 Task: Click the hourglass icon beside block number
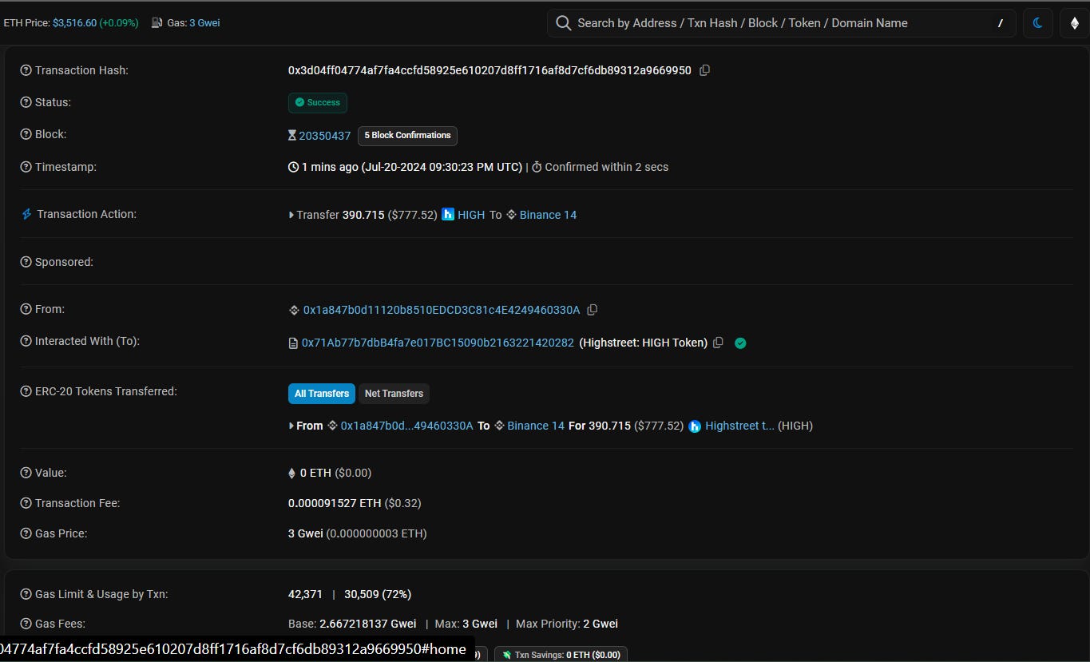coord(292,136)
